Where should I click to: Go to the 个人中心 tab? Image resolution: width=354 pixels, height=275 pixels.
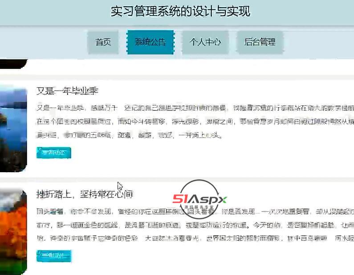205,42
